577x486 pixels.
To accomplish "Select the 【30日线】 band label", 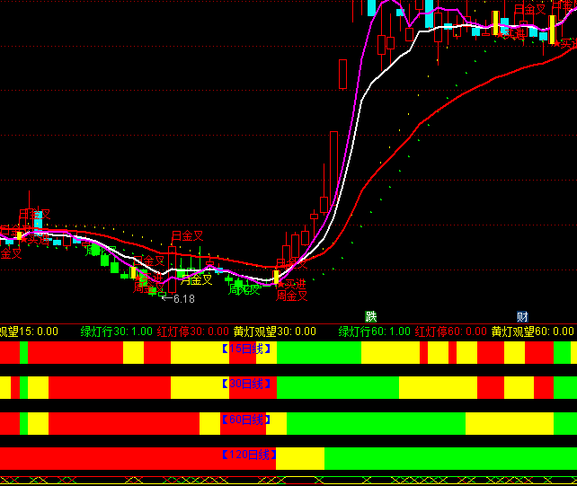I will tap(247, 384).
